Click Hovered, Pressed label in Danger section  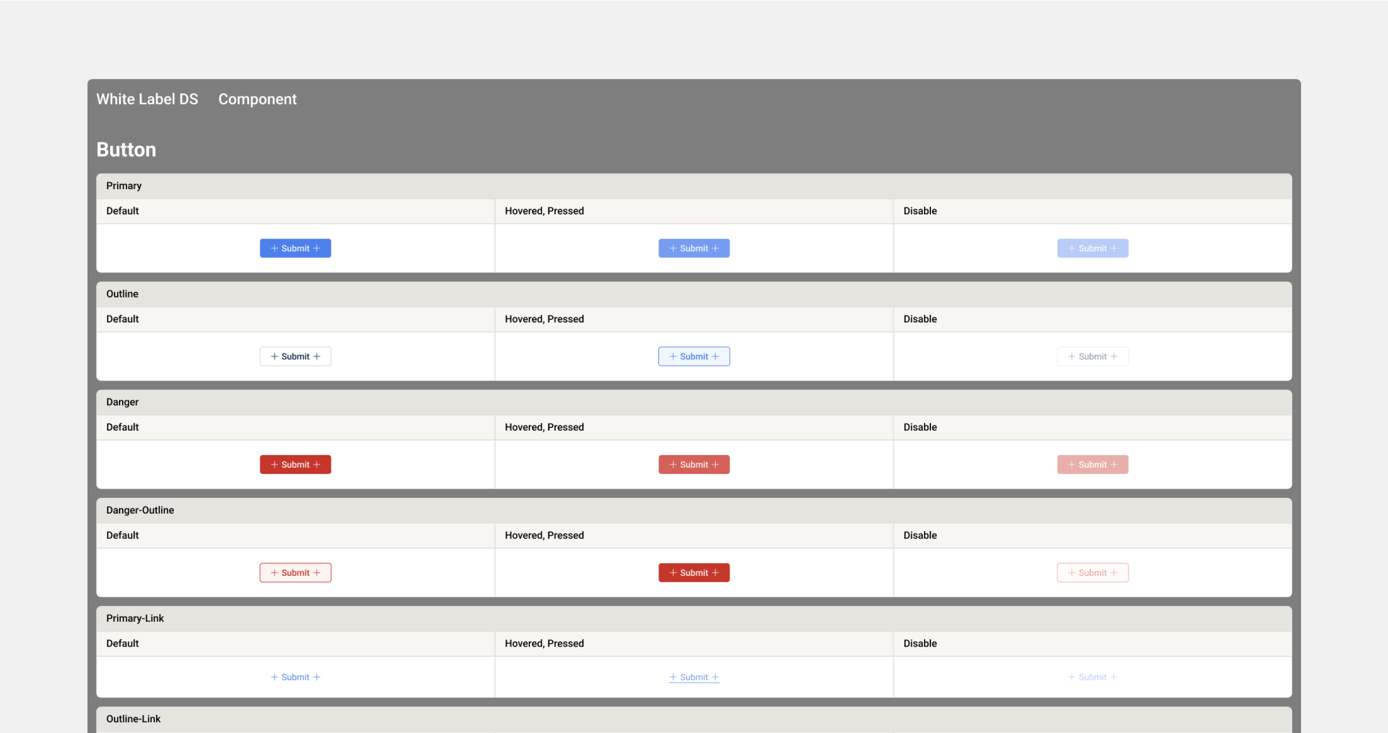544,427
